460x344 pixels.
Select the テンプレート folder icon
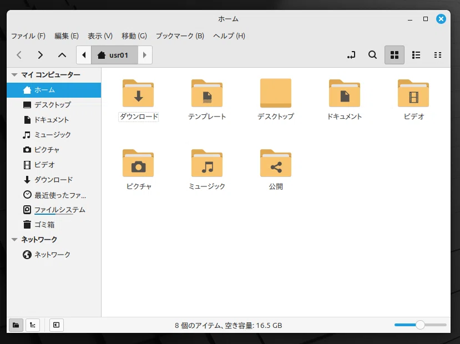click(207, 93)
